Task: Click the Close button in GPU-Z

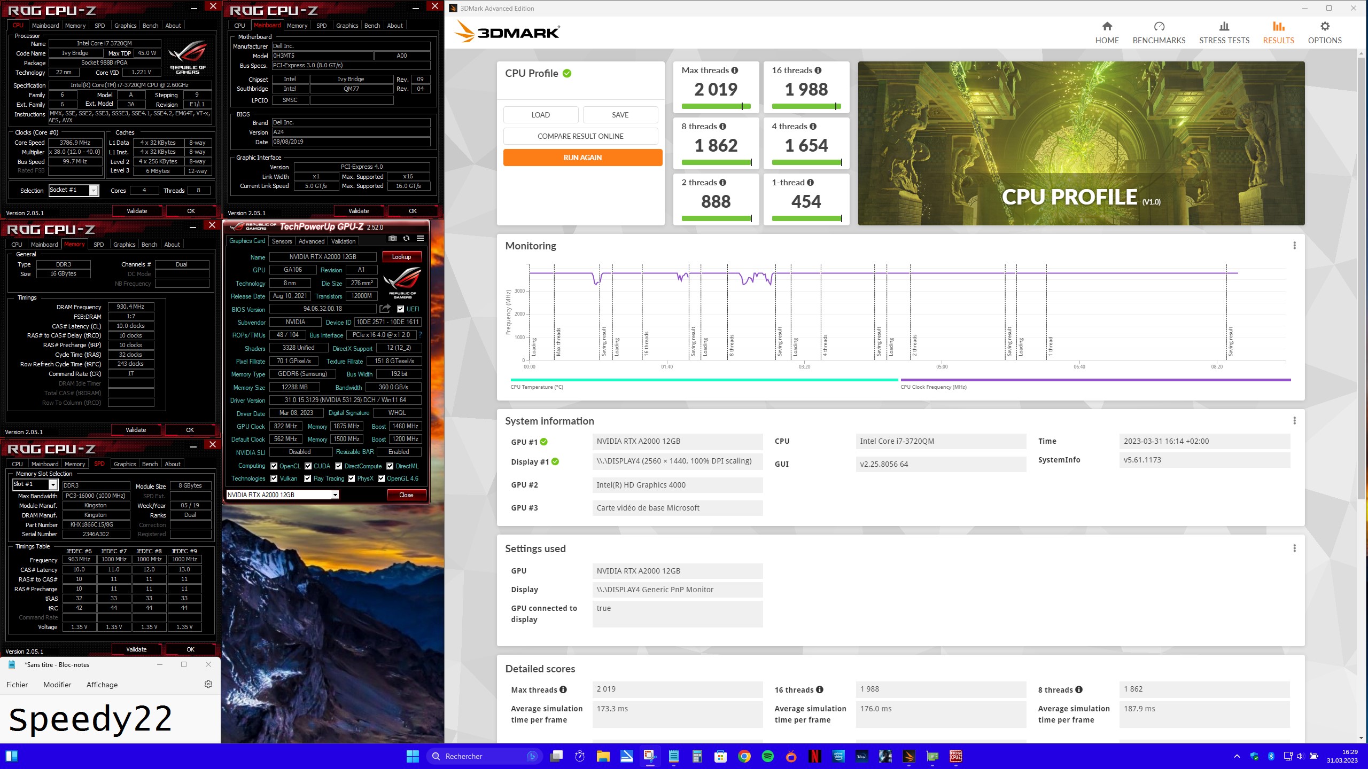Action: pyautogui.click(x=406, y=495)
